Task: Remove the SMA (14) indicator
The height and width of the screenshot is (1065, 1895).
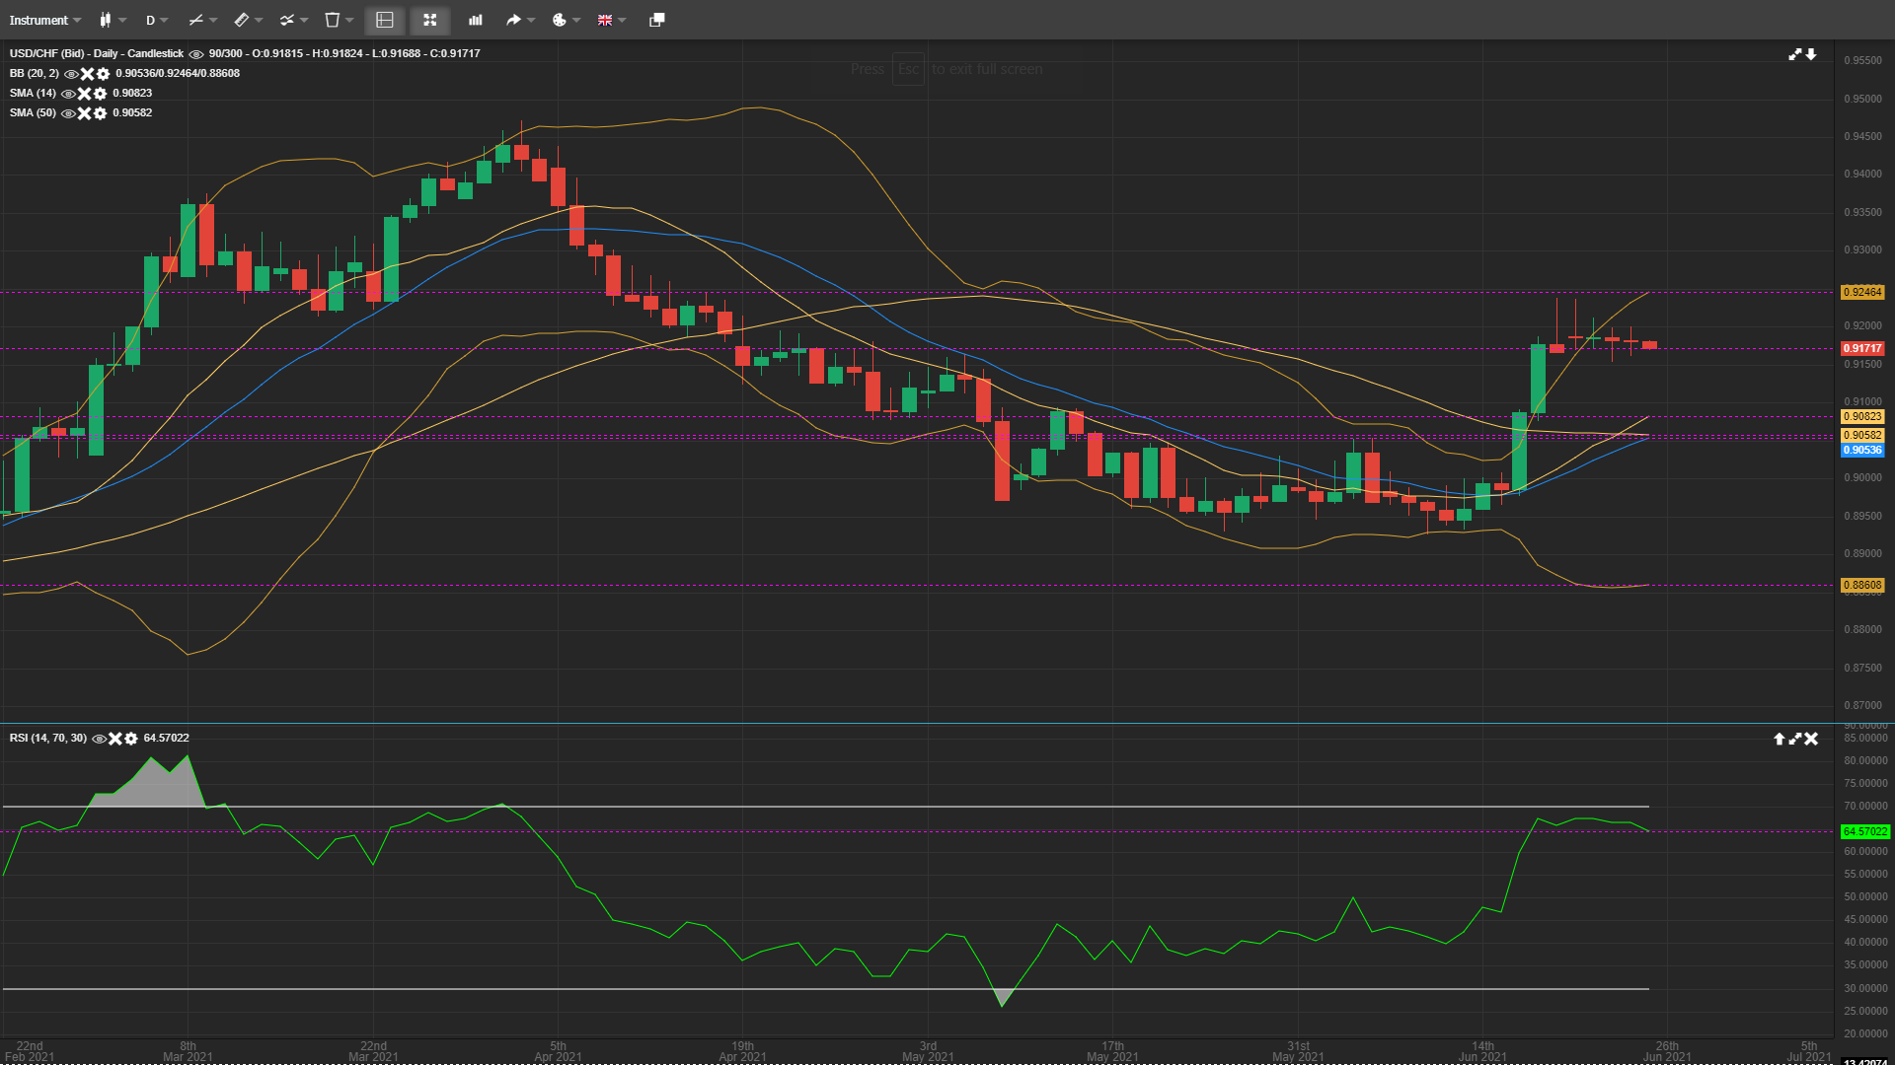Action: (84, 94)
